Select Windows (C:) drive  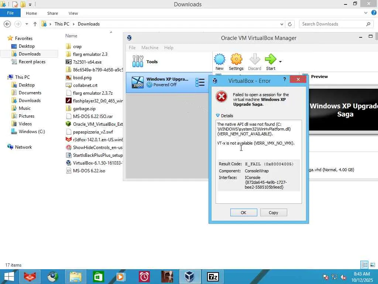32,131
